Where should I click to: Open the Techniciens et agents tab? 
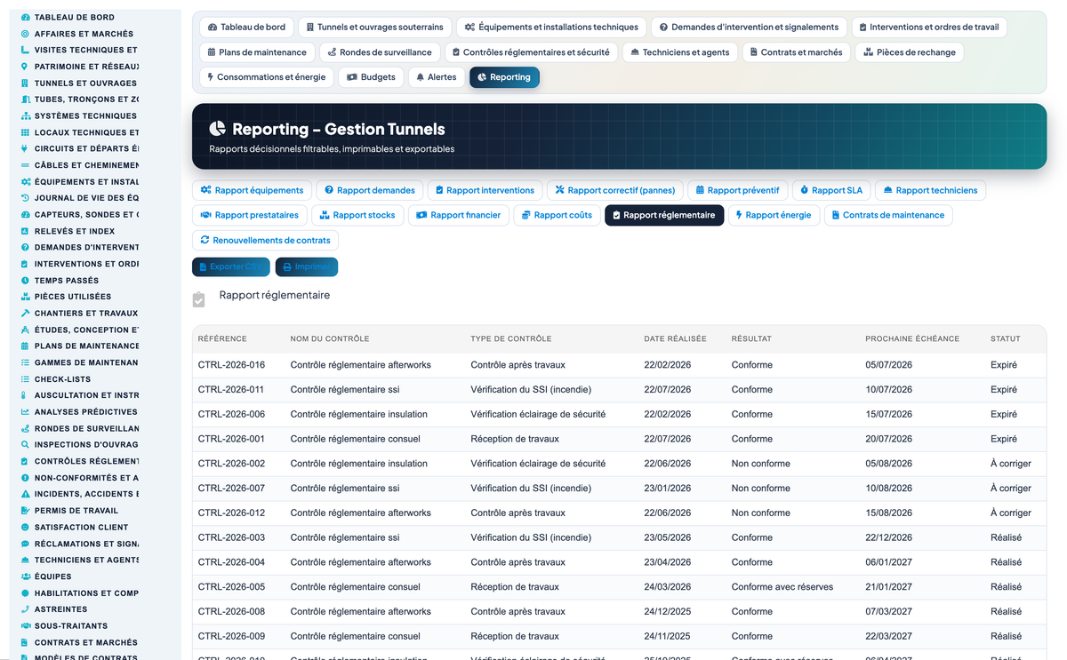tap(679, 52)
